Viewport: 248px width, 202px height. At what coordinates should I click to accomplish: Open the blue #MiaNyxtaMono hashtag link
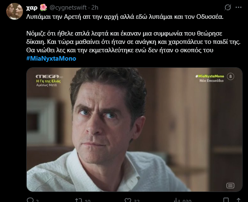[51, 59]
